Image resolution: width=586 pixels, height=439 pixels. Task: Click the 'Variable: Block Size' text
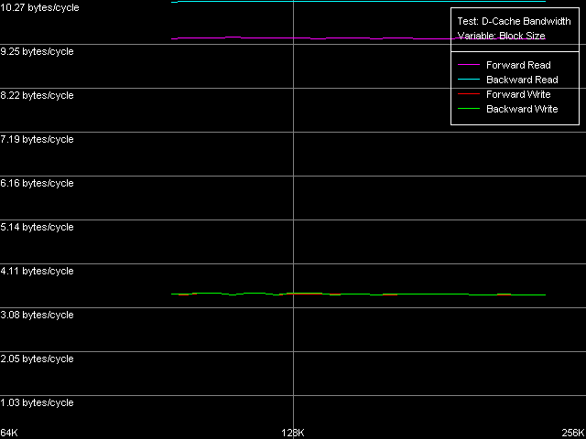point(501,37)
